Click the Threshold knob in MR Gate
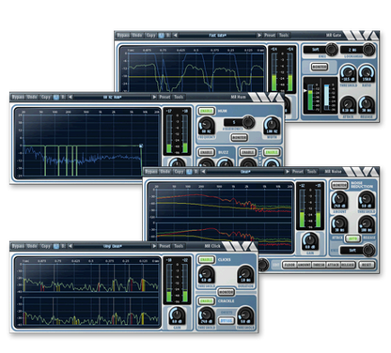Screen dimensions: 391x353 click(x=348, y=73)
